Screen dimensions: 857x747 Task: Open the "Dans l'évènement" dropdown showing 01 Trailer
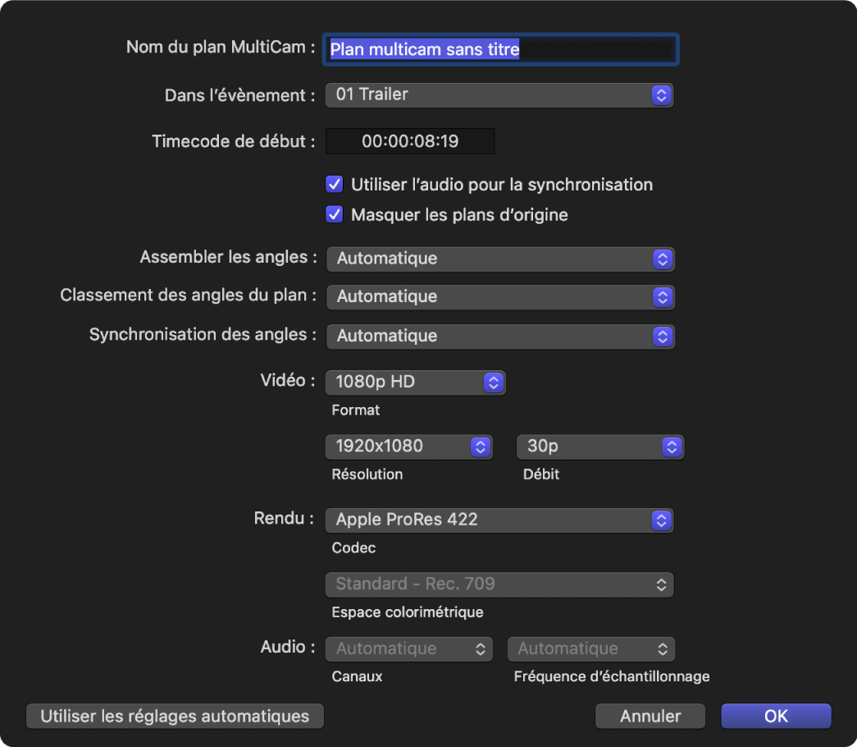(x=499, y=94)
